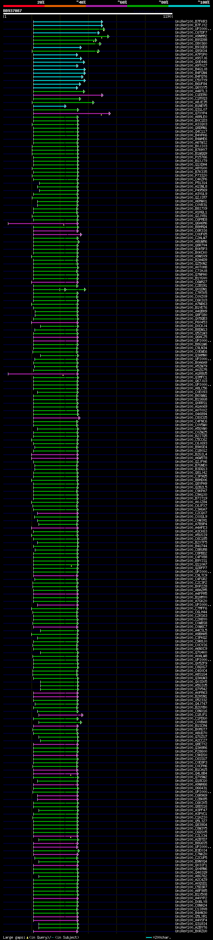Screen dimensions: 213x940
Task: Select label UniRef100_B1NEV5
Action: (x=191, y=106)
